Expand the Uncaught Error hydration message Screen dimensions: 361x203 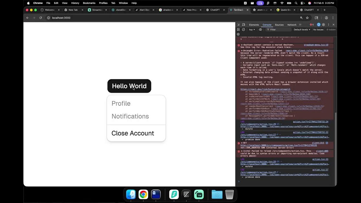pyautogui.click(x=242, y=51)
